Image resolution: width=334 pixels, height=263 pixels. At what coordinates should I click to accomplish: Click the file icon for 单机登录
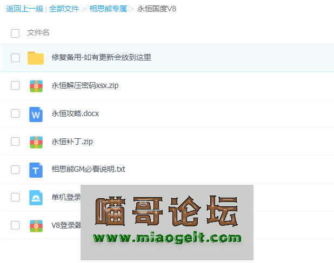[x=36, y=198]
